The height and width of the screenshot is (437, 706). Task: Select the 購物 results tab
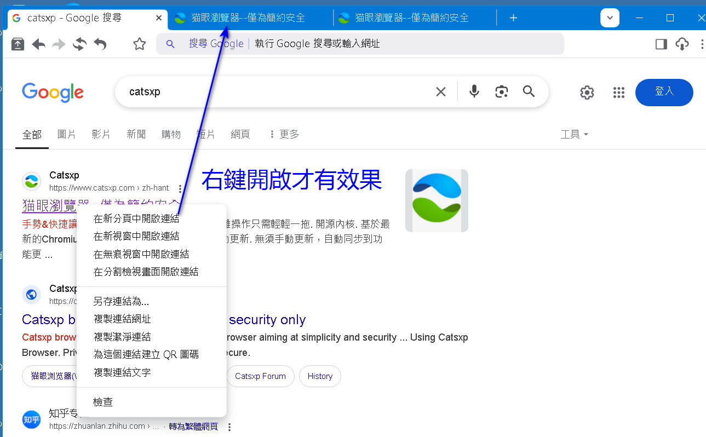pyautogui.click(x=171, y=134)
